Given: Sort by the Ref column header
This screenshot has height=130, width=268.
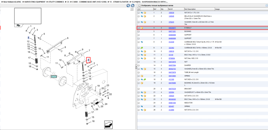Looking at the screenshot, I should (155, 9).
